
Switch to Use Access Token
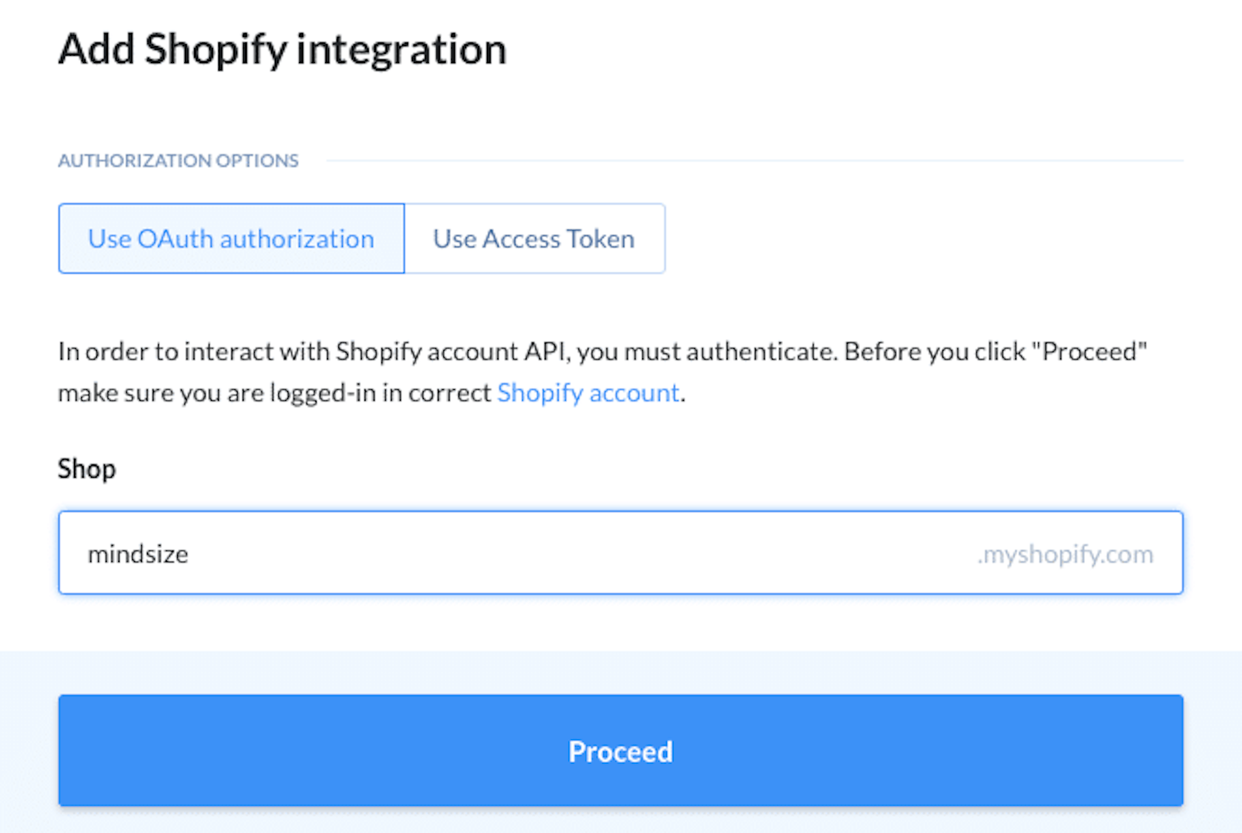[x=534, y=238]
